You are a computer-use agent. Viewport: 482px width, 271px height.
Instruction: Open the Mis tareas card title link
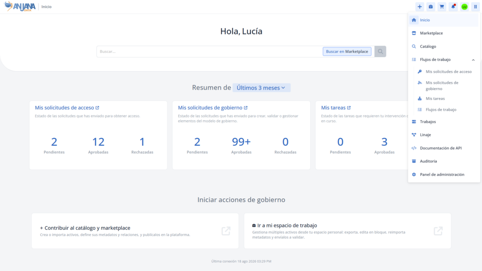[x=333, y=108]
